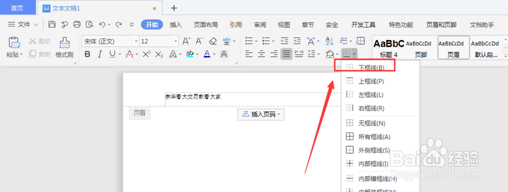Click the Increase Indent icon

(297, 41)
